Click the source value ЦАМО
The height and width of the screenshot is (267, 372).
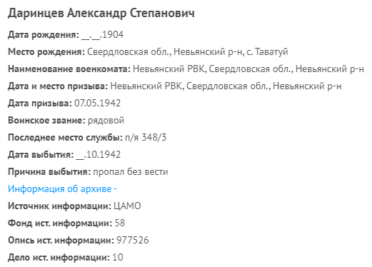point(127,206)
